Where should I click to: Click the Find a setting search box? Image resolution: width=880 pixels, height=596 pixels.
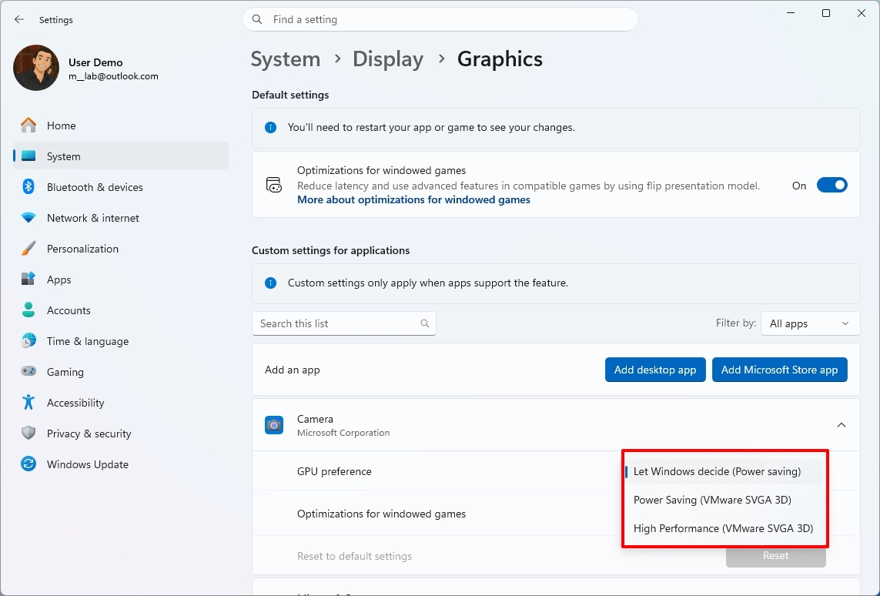[x=440, y=20]
